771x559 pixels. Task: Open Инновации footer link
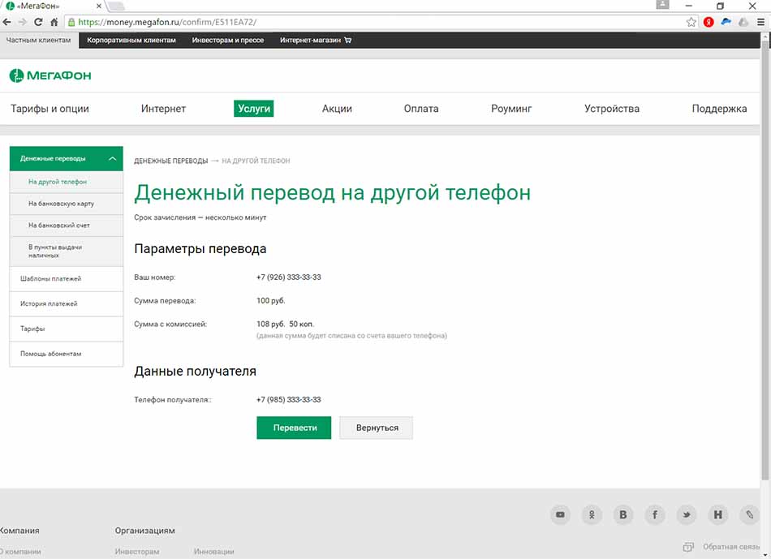coord(214,552)
